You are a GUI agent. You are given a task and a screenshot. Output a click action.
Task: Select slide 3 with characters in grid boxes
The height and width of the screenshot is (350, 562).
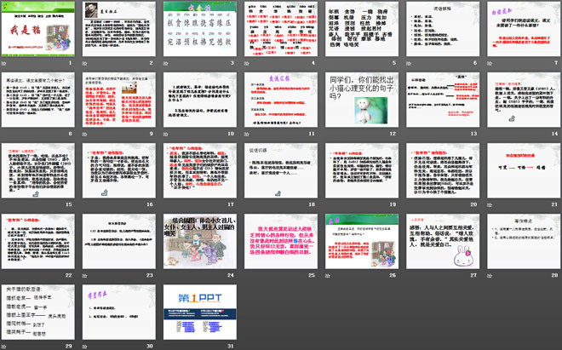199,31
